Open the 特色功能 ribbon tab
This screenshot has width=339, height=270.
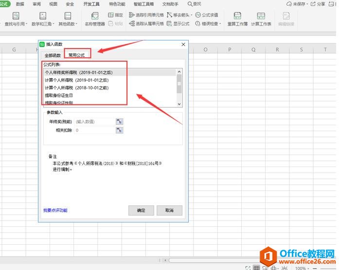pyautogui.click(x=117, y=4)
